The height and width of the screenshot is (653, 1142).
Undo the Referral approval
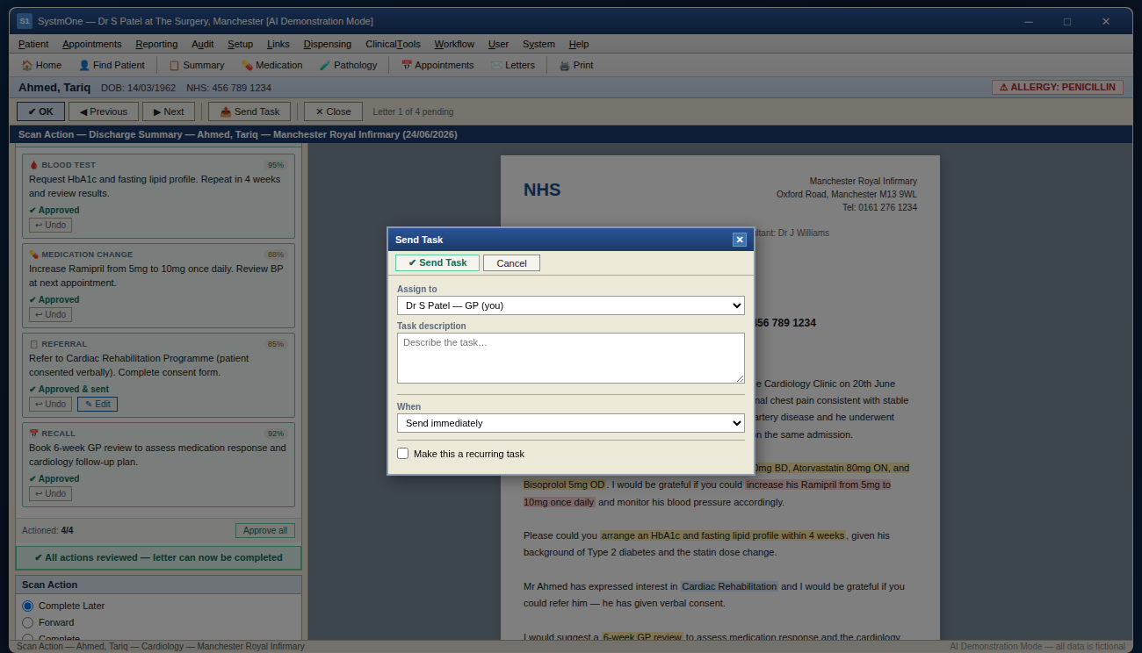pyautogui.click(x=50, y=405)
